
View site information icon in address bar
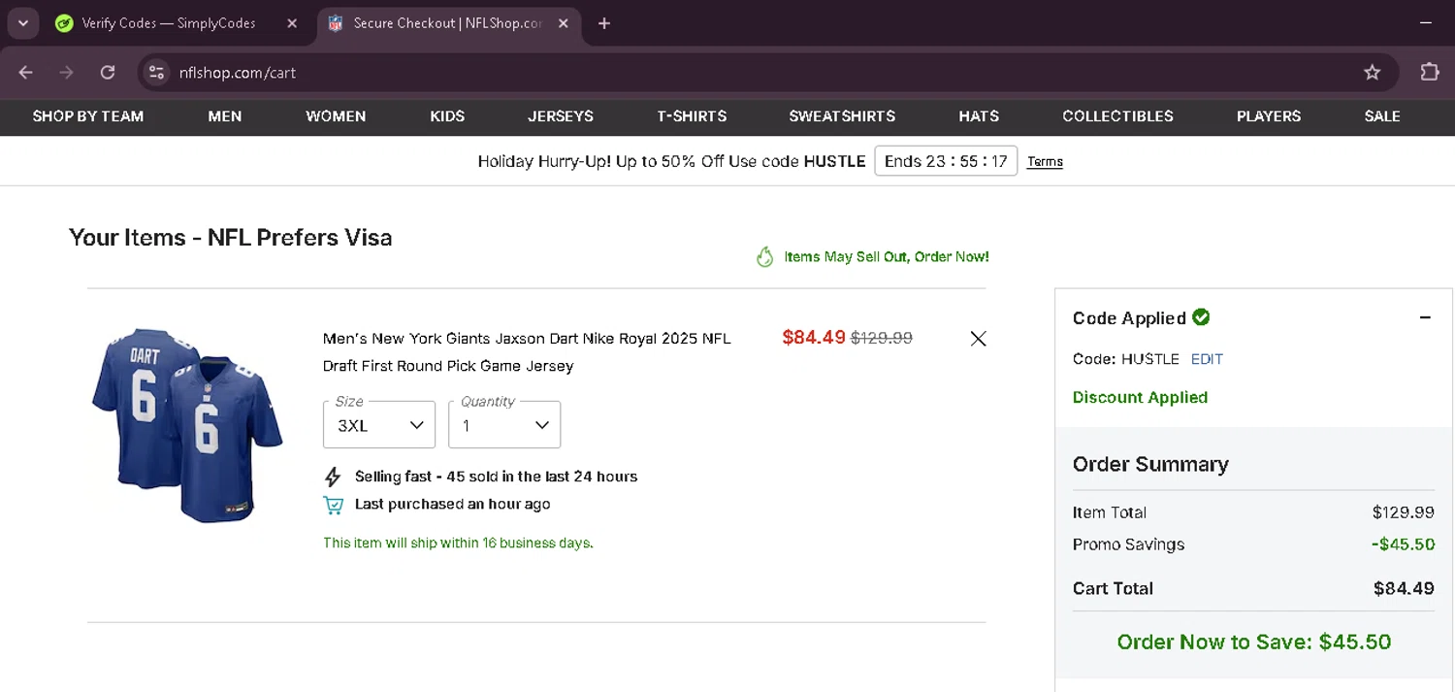[157, 73]
